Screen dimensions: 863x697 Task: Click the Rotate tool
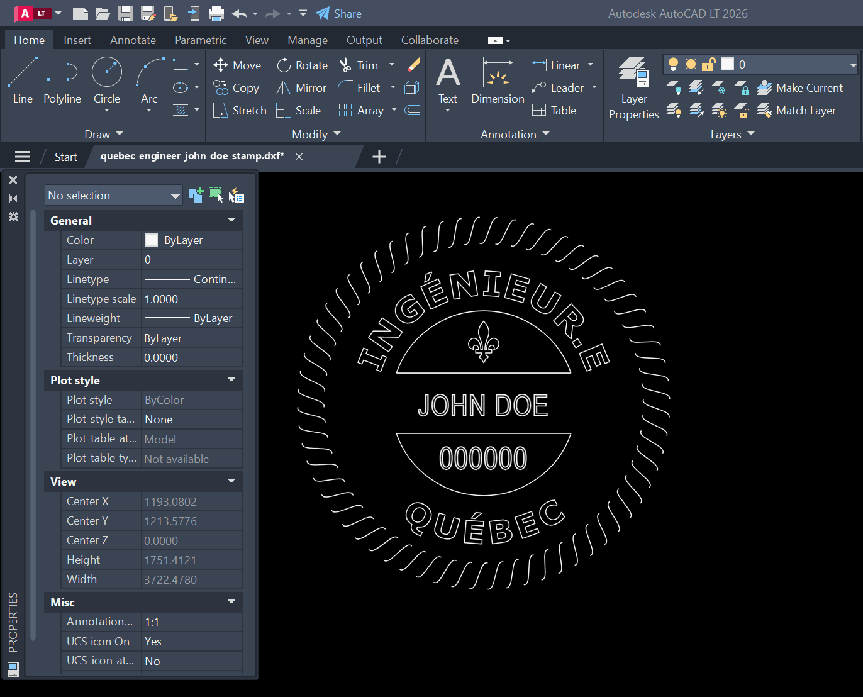[303, 65]
